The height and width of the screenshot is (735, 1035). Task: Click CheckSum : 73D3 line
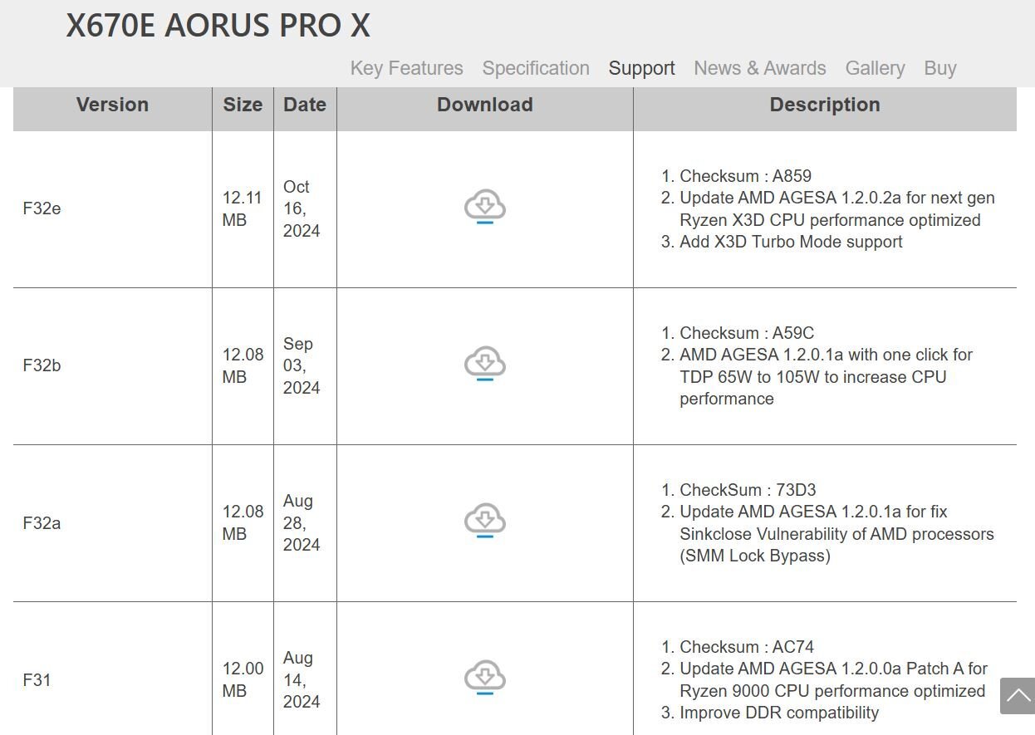(x=748, y=490)
